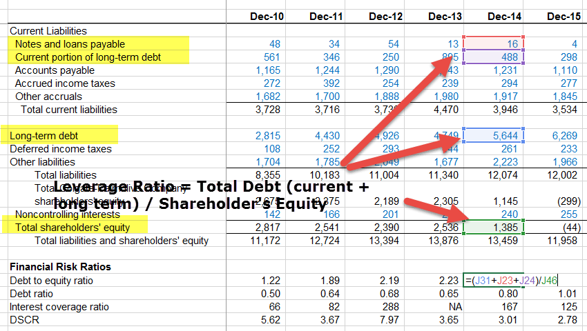Select Dec-15 Colgate equity value (299)

pyautogui.click(x=569, y=201)
